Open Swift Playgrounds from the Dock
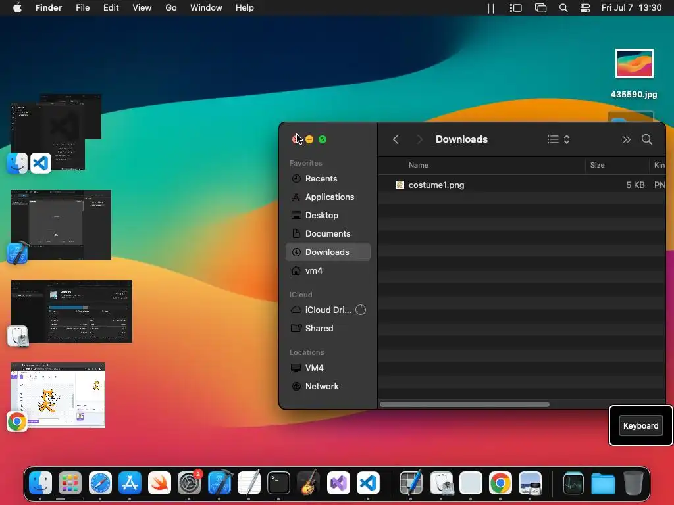The height and width of the screenshot is (505, 674). coord(159,483)
